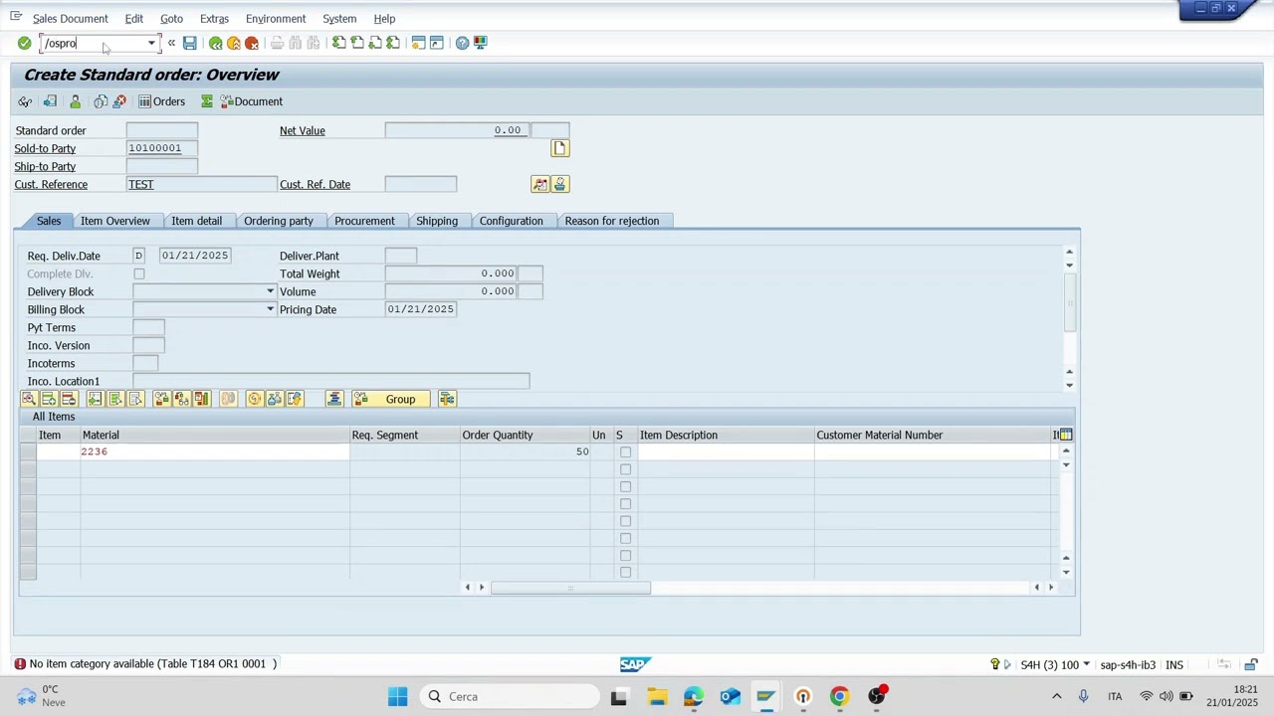Click the Material cell containing 2236

214,451
